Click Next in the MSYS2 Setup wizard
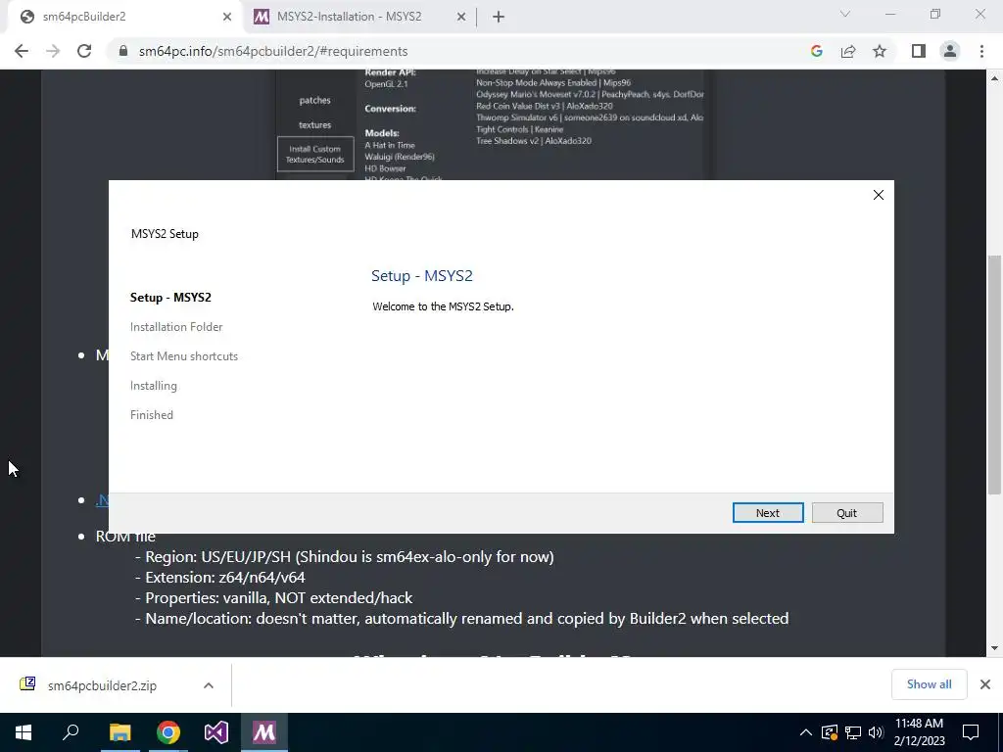Image resolution: width=1003 pixels, height=752 pixels. [x=768, y=513]
